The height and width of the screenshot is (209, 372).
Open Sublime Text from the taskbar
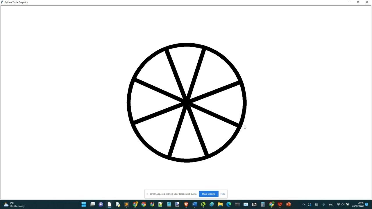click(x=126, y=204)
